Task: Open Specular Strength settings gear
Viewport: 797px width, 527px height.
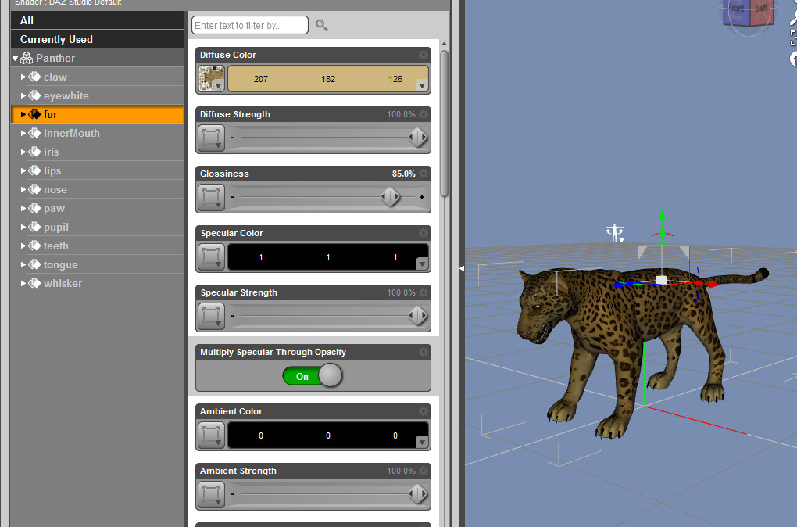Action: point(424,292)
